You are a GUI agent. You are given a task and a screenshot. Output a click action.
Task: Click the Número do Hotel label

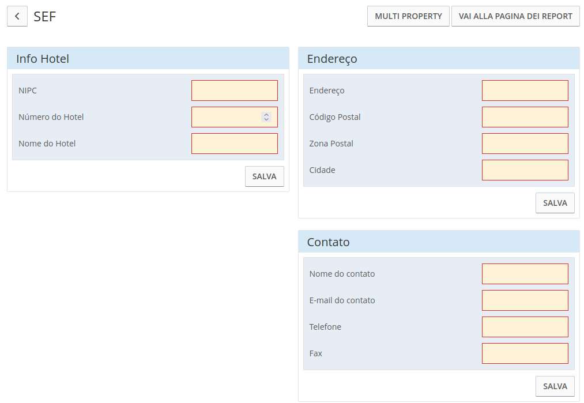point(51,117)
